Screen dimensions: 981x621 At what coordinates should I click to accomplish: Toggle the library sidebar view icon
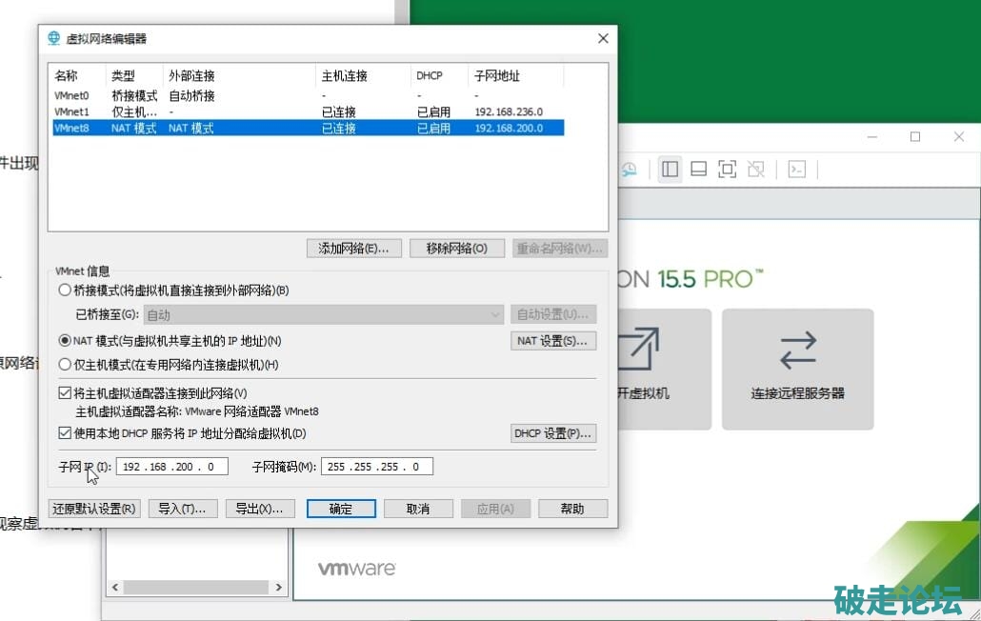[x=670, y=170]
